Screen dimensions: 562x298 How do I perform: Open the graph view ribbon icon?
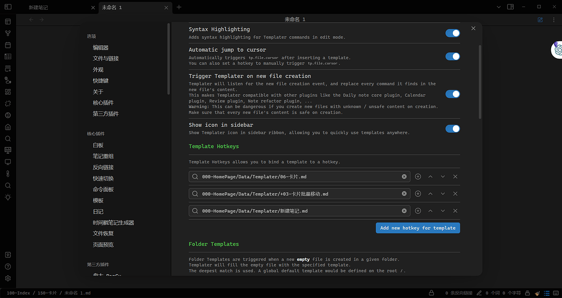point(8,33)
